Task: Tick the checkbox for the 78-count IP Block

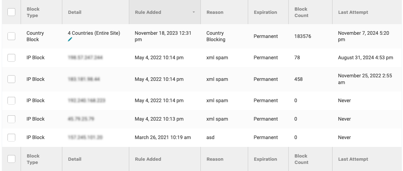Action: [x=11, y=57]
